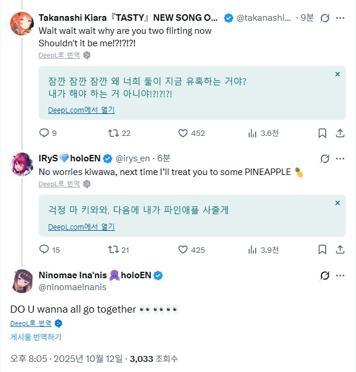The width and height of the screenshot is (356, 372).
Task: Open more options on Kiara's tweet
Action: pos(340,18)
